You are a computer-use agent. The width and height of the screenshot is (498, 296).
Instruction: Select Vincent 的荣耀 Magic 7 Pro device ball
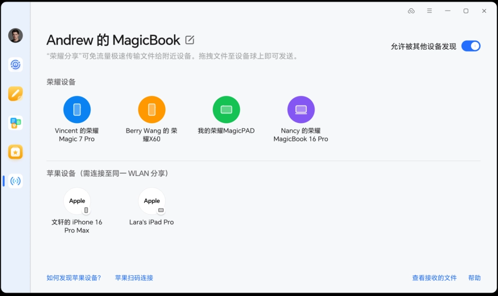[77, 109]
